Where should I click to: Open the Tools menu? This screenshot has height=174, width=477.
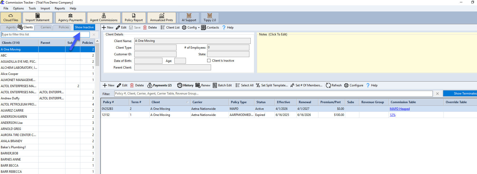tap(32, 8)
